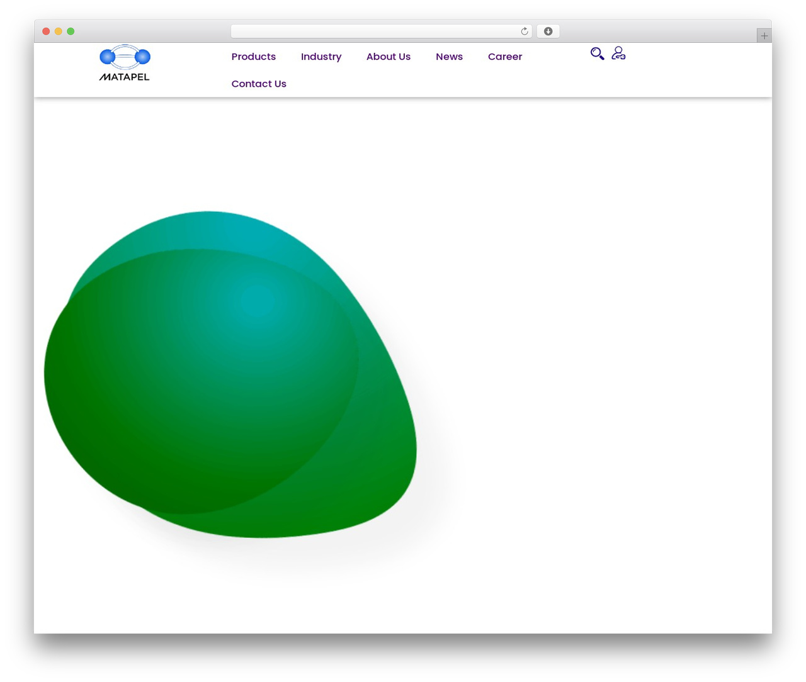Reload the page using the refresh icon
Viewport: 806px width, 682px height.
[525, 31]
